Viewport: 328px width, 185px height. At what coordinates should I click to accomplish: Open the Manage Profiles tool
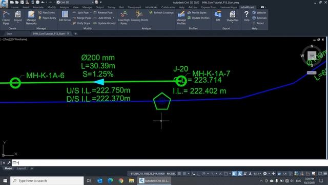181,17
